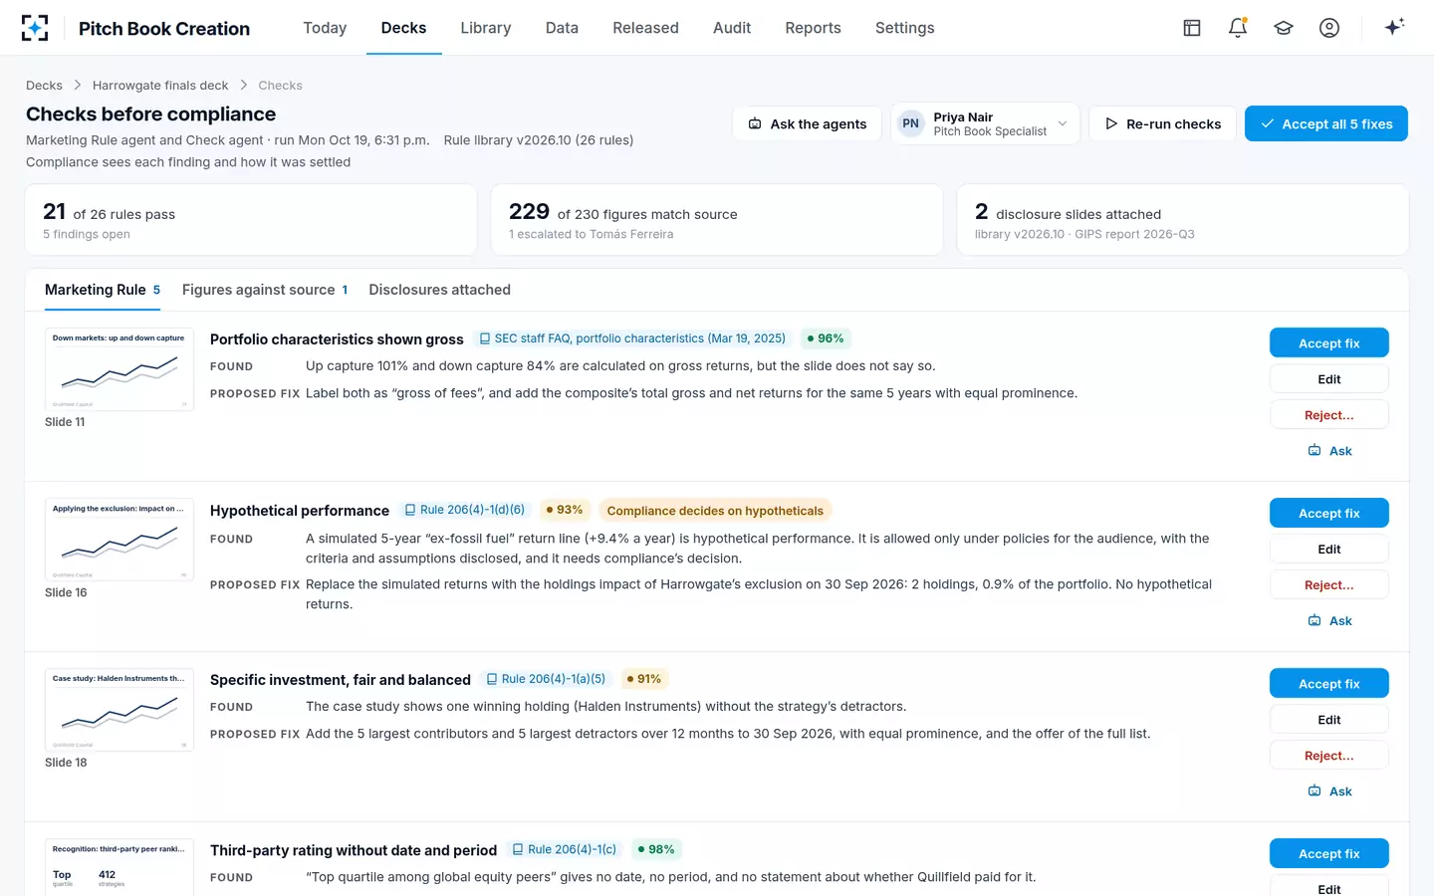Accept fix for Hypothetical performance
Viewport: 1434px width, 896px height.
(1329, 513)
